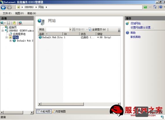Click the *:80 (http) binding cell

coord(104,37)
